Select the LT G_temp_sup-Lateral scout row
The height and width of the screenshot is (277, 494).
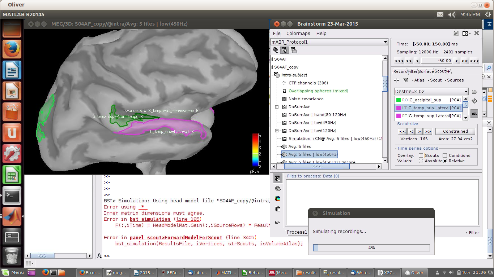(428, 108)
